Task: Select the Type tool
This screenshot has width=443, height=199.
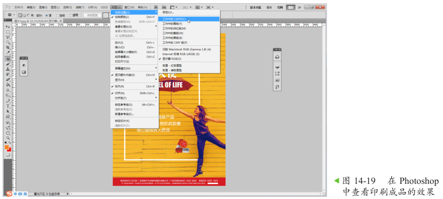Action: coord(8,106)
